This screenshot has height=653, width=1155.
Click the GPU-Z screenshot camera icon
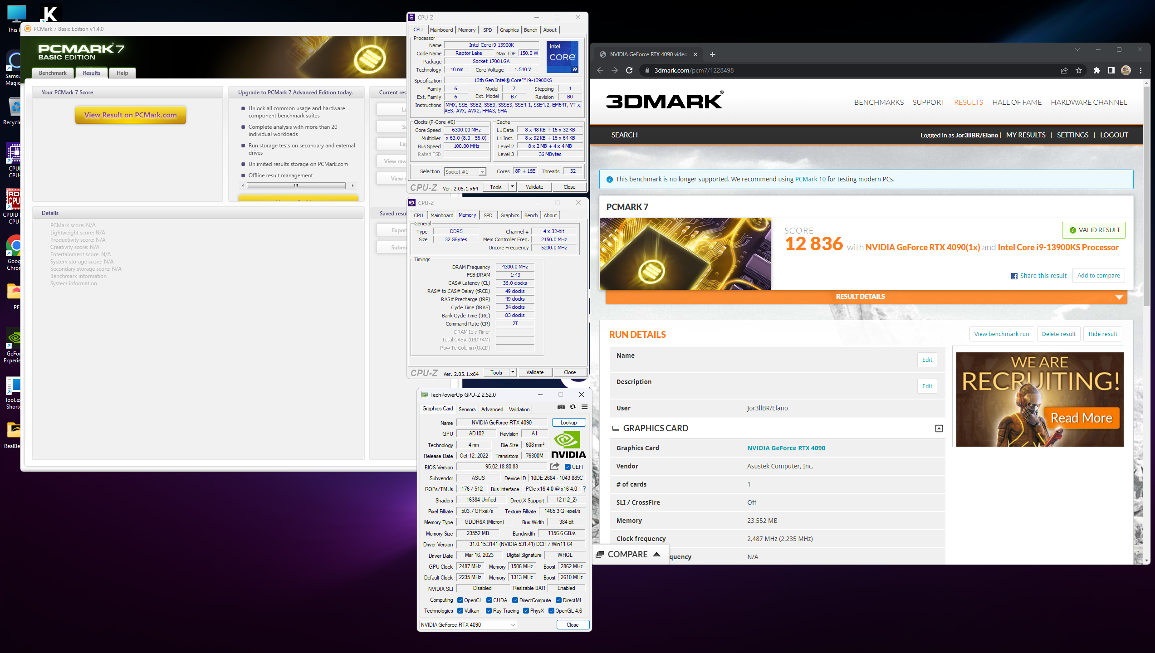pos(561,407)
